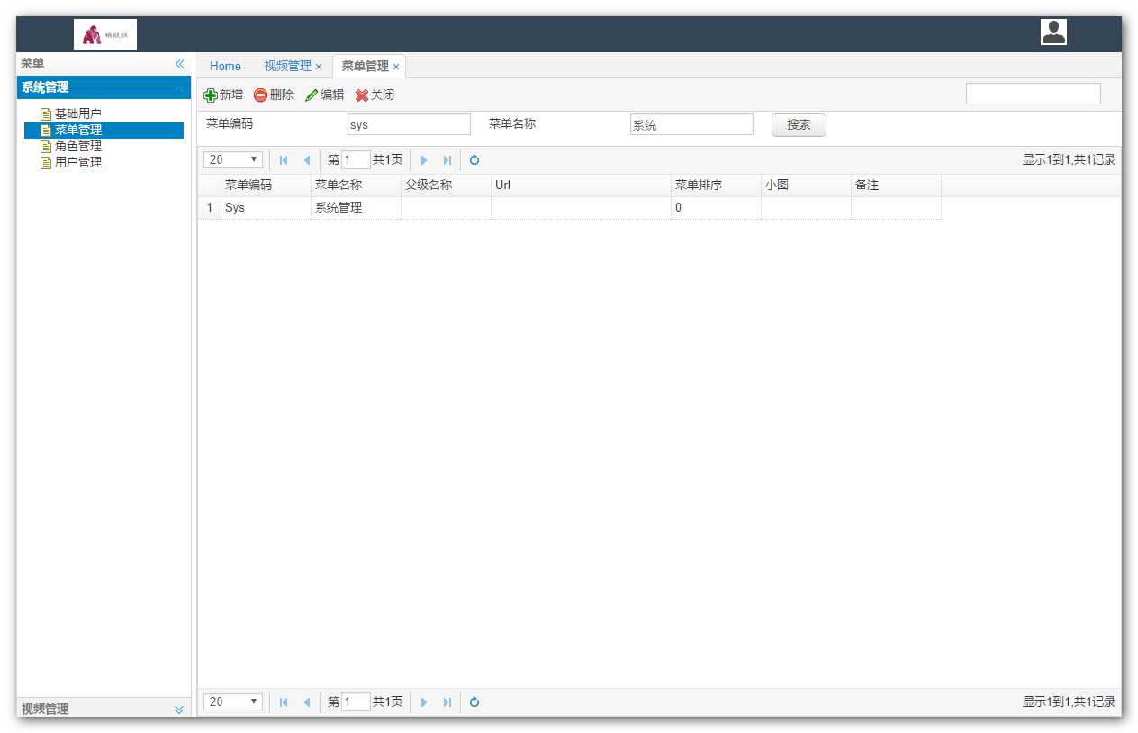The height and width of the screenshot is (733, 1138).
Task: Refresh the grid from bottom pager
Action: [474, 702]
